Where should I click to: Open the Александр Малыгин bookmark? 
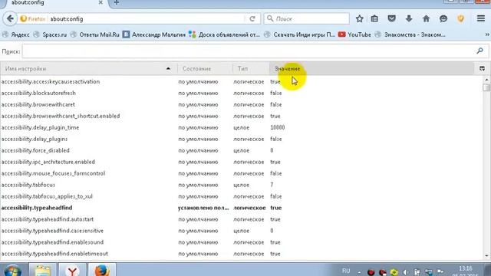coord(154,34)
